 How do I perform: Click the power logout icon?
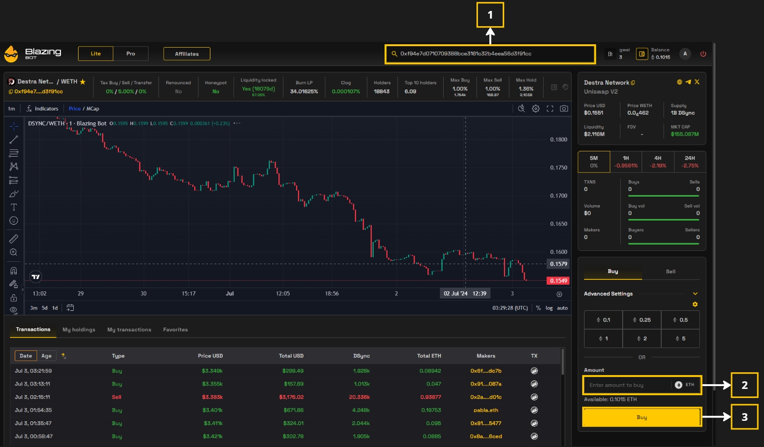(x=703, y=54)
